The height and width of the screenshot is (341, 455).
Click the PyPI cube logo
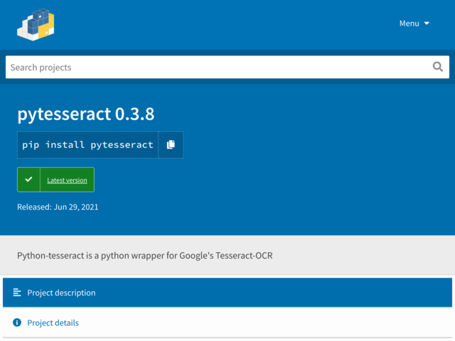[36, 25]
